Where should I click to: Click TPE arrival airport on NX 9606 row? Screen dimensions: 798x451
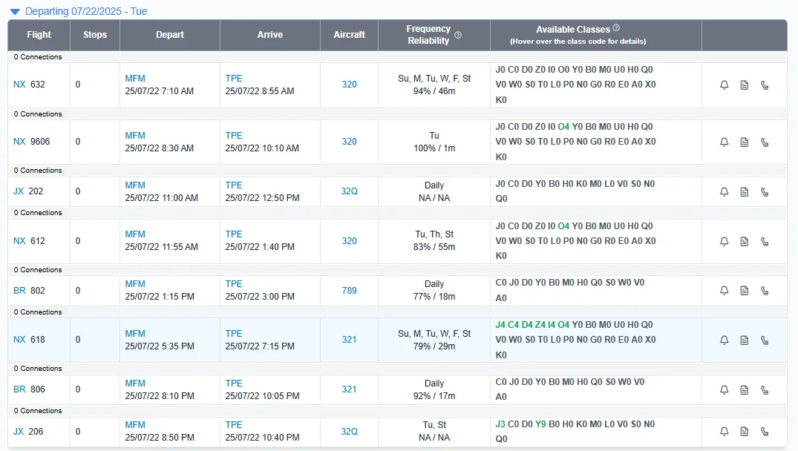click(x=234, y=135)
